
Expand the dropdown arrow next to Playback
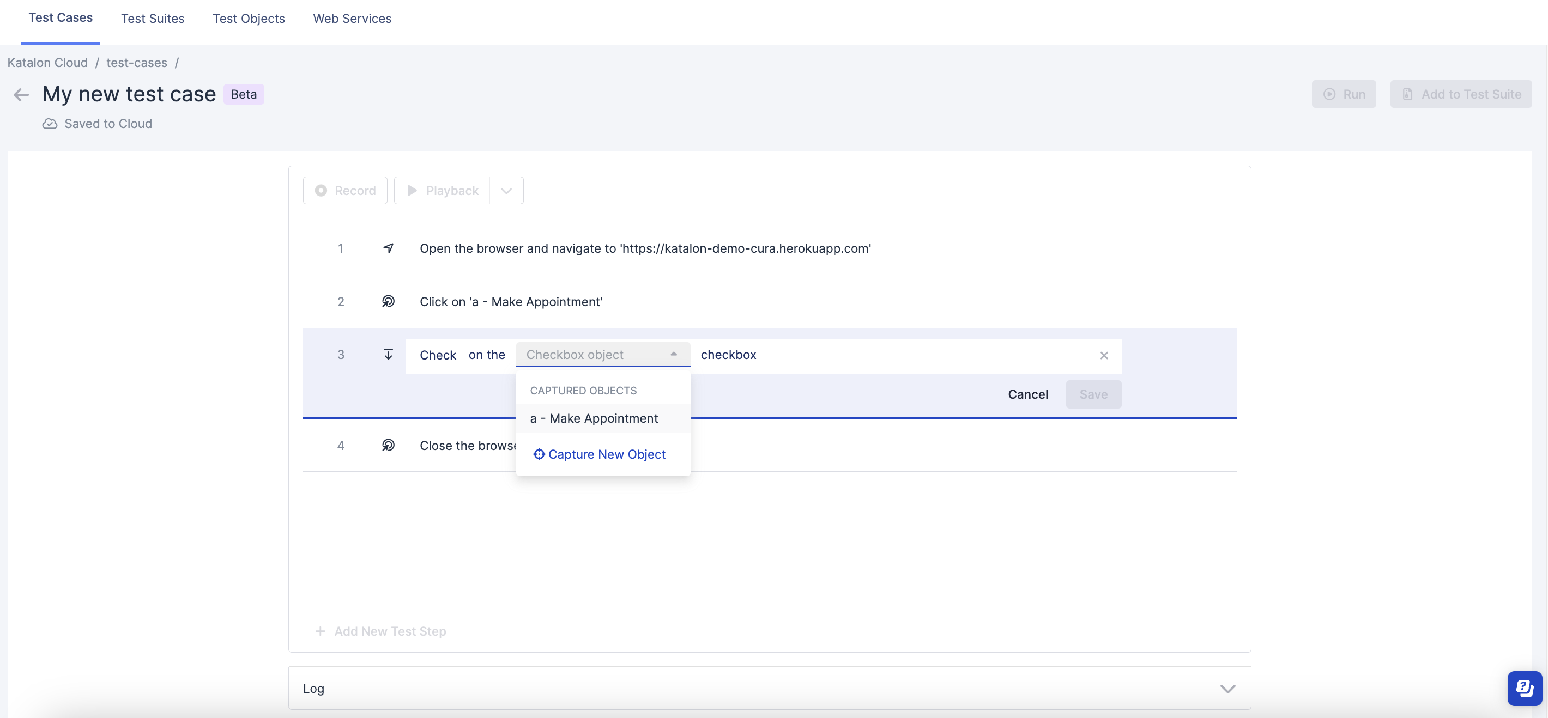point(506,190)
